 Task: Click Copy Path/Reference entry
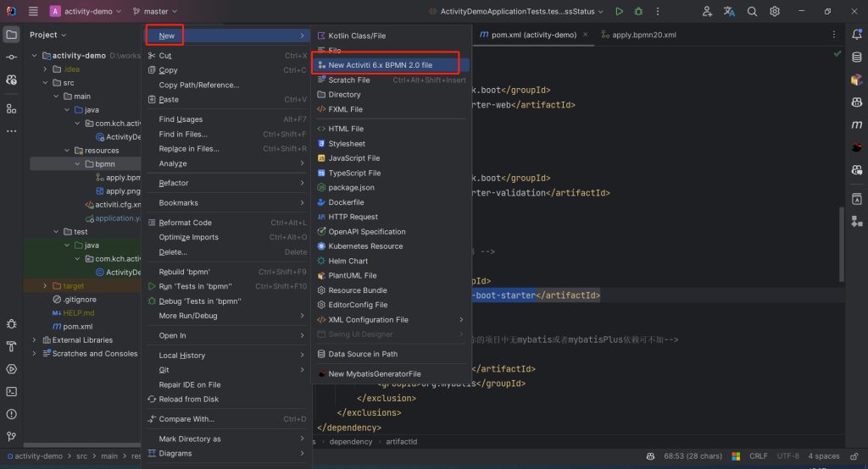(x=227, y=86)
